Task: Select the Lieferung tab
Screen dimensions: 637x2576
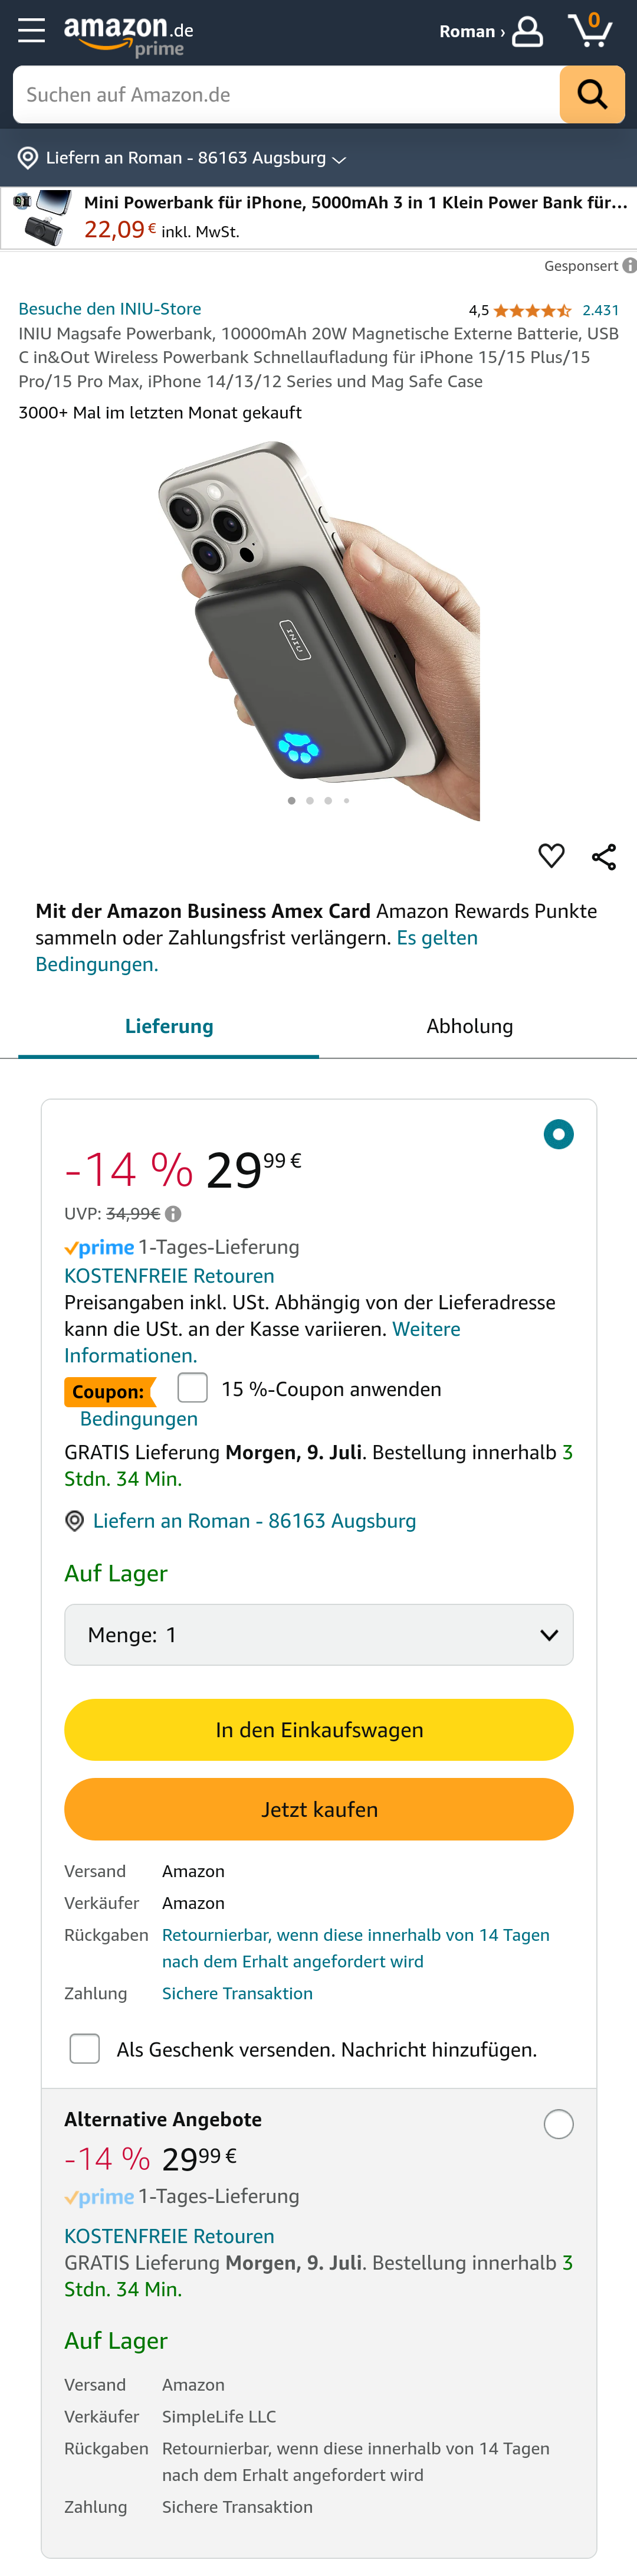Action: click(x=169, y=1026)
